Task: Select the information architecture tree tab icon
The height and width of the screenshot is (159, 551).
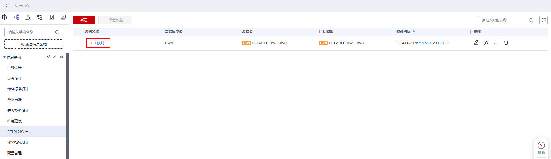Action: coord(16,17)
